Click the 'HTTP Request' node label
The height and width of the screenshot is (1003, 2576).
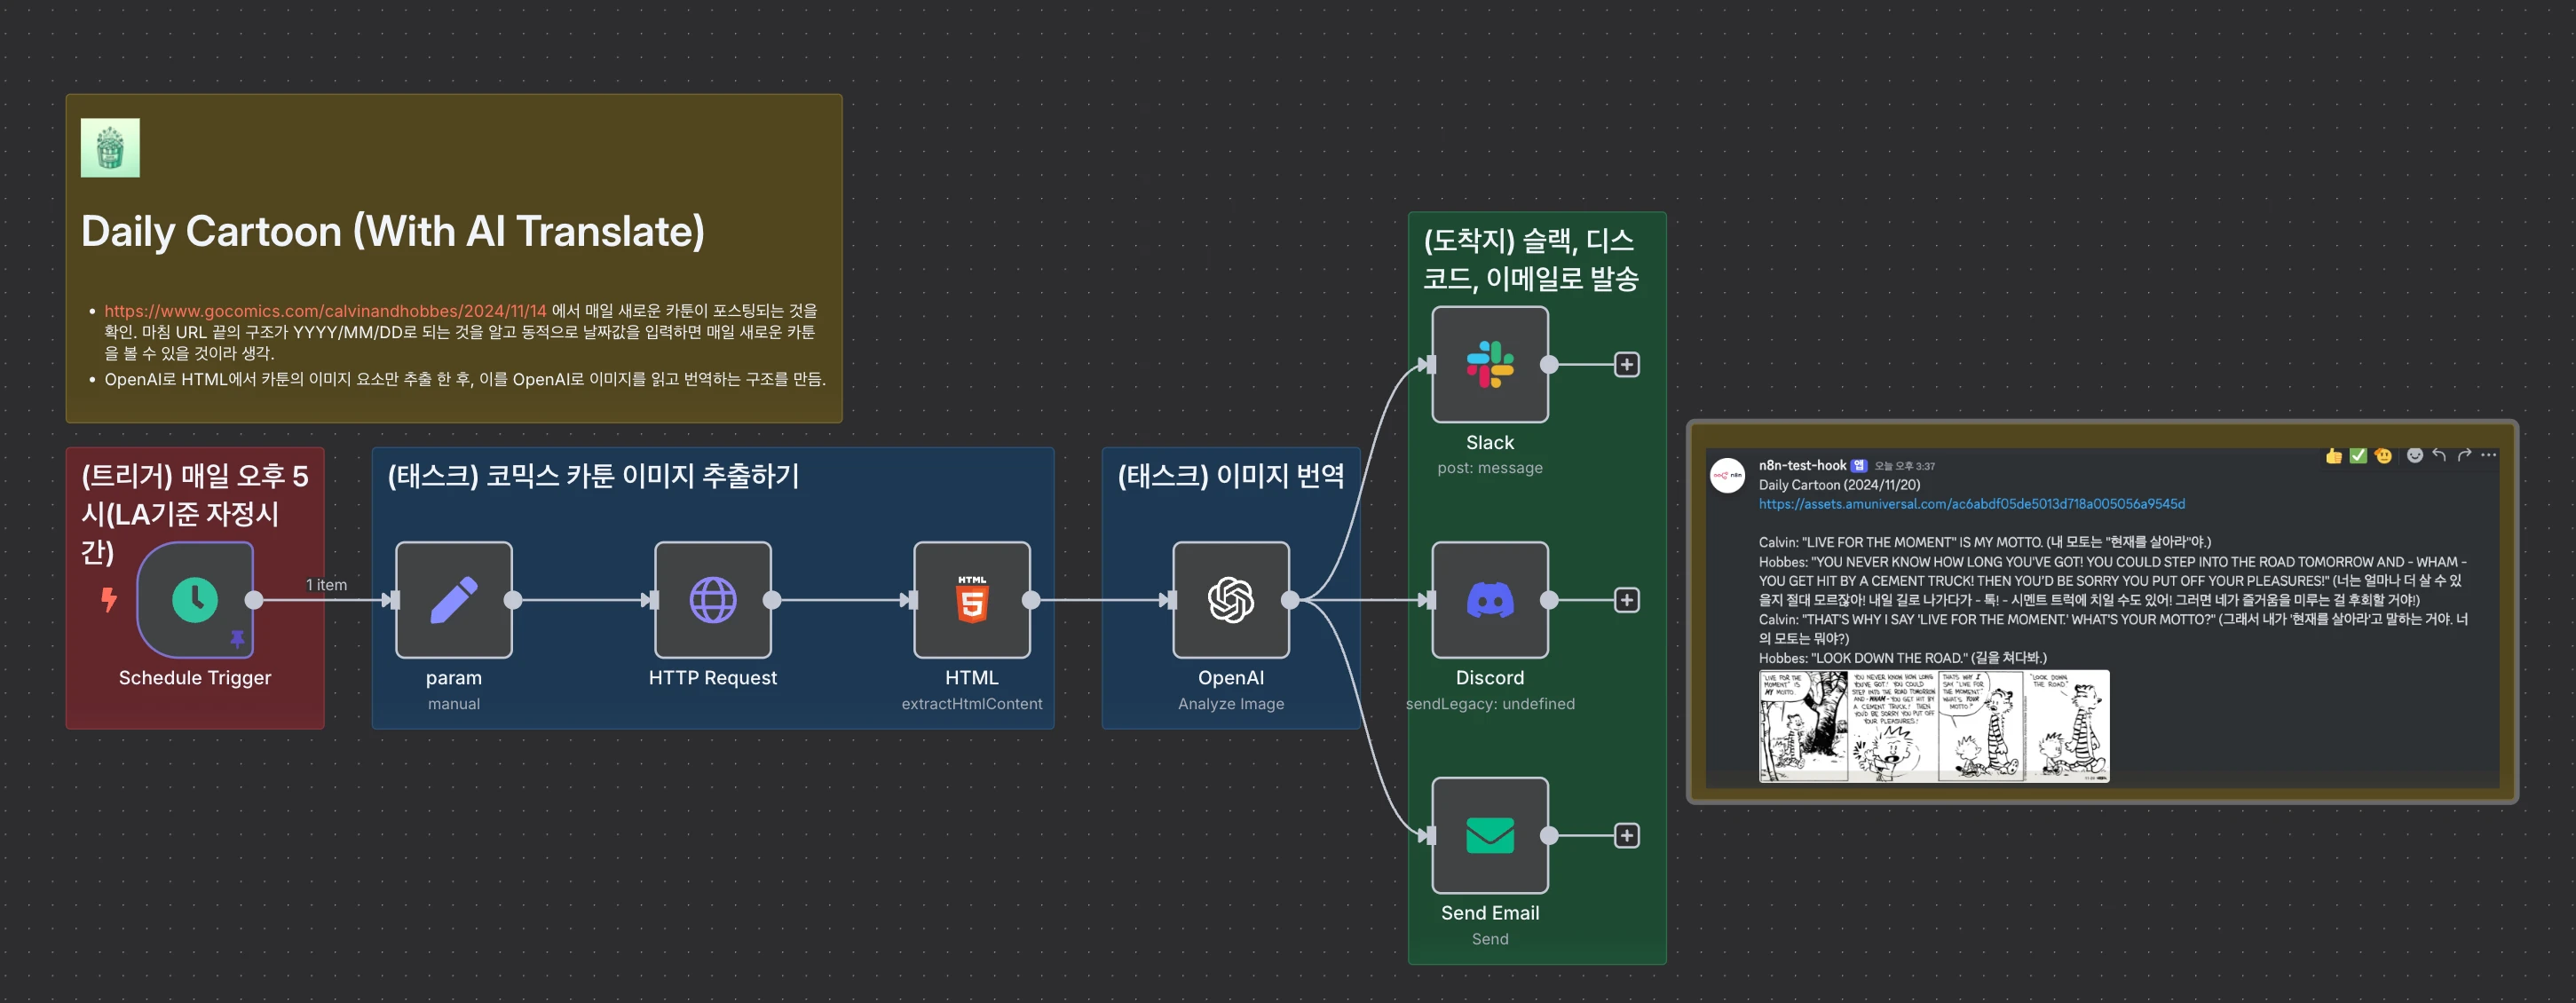click(x=713, y=678)
